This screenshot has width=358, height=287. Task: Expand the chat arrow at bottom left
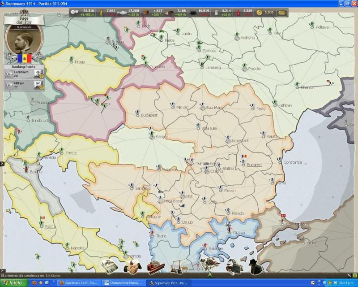pyautogui.click(x=2, y=270)
